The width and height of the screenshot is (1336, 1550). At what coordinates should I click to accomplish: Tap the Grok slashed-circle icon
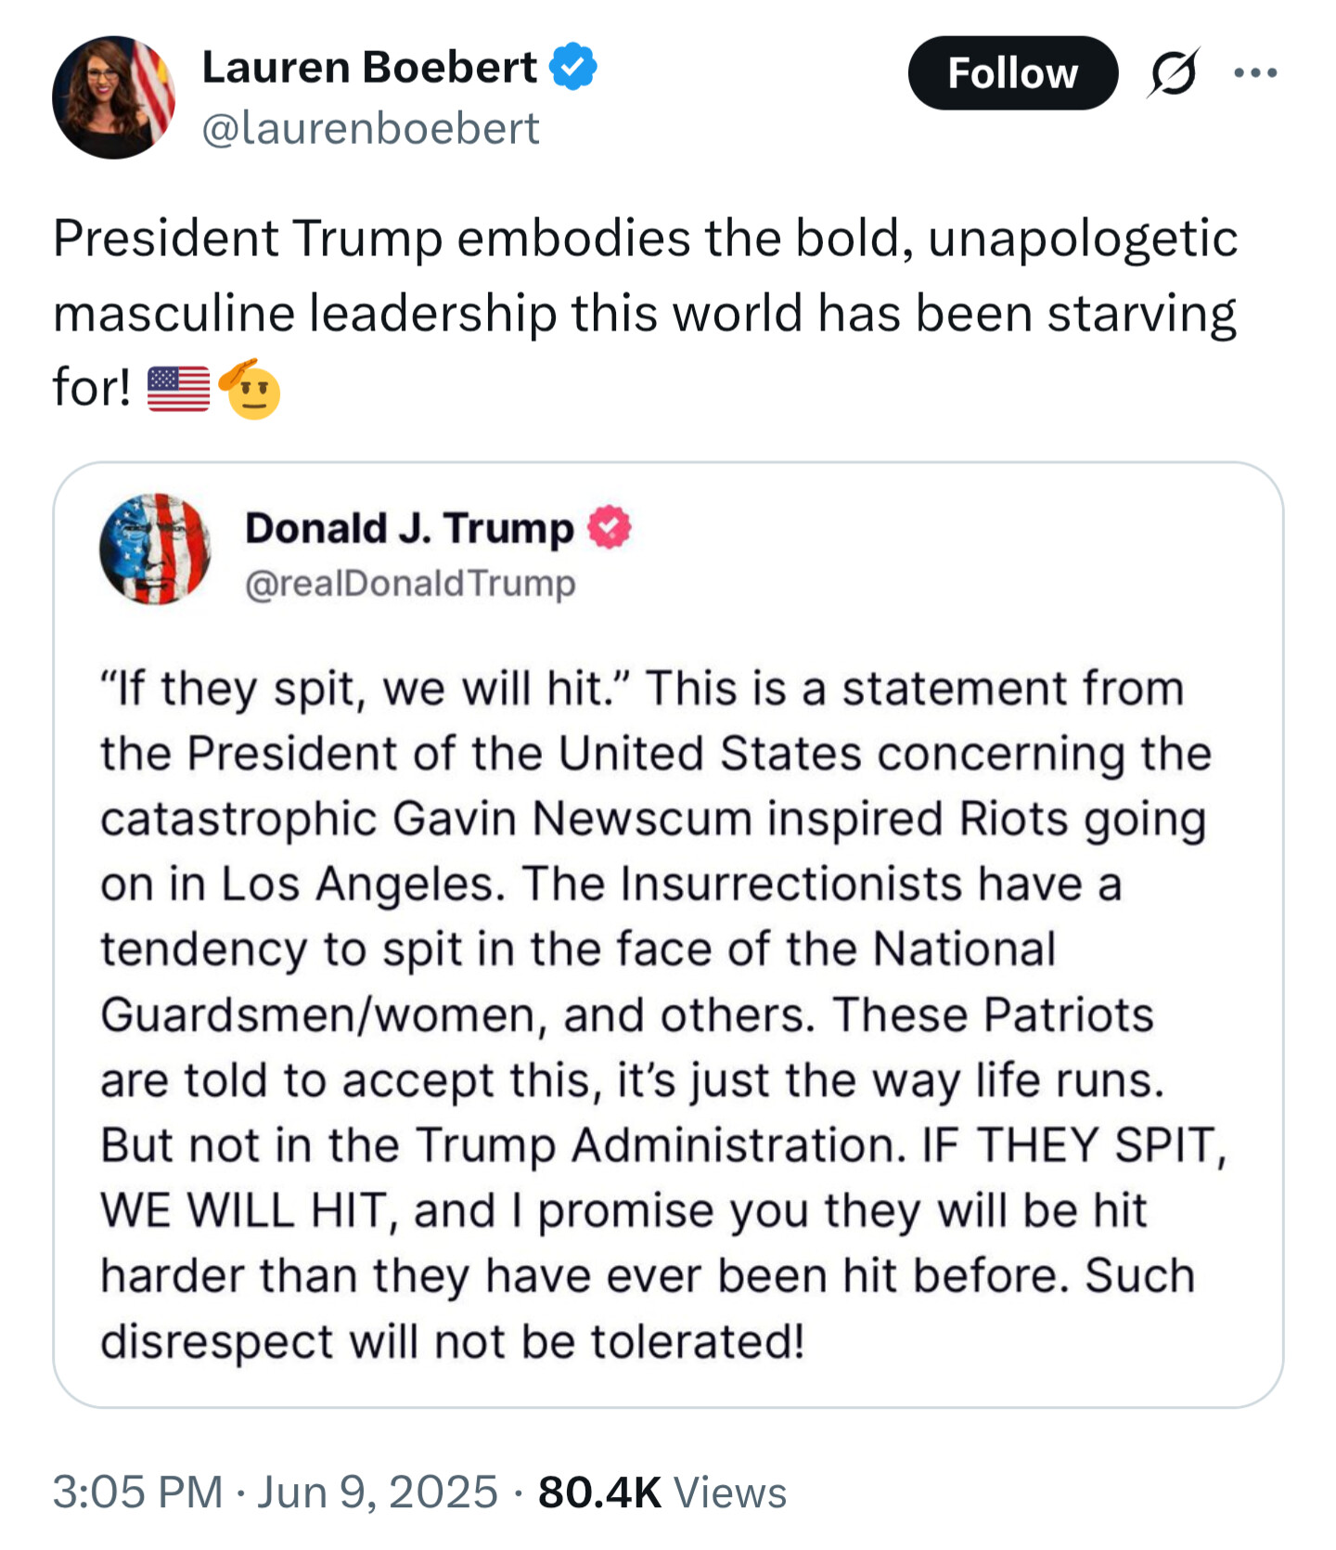[x=1174, y=72]
